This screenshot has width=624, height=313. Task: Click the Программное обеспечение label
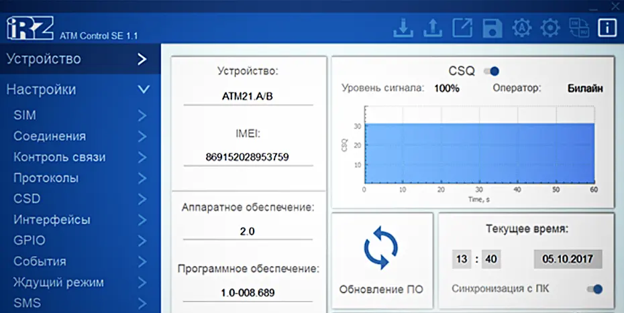click(x=248, y=269)
